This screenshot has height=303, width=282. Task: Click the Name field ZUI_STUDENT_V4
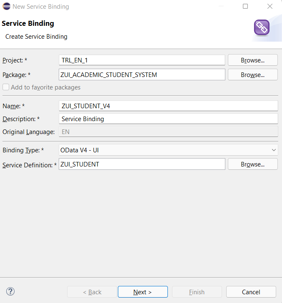point(168,106)
